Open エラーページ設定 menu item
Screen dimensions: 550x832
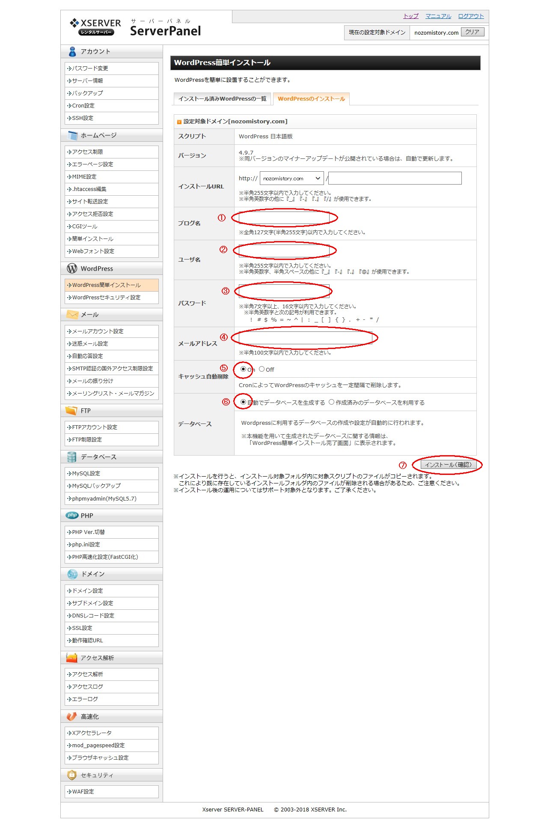click(x=111, y=164)
